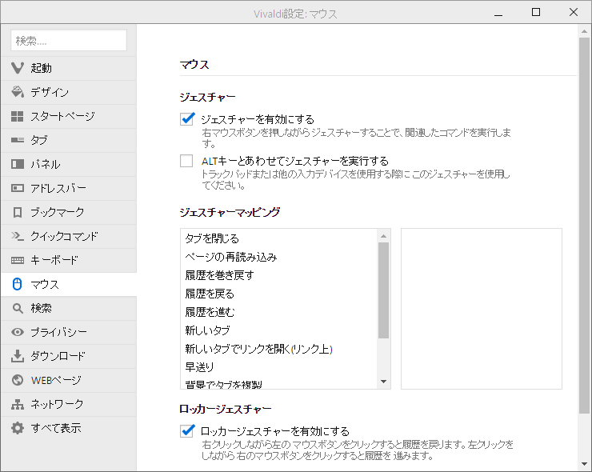Click the quick command icon beside クイックコマンド

[18, 236]
